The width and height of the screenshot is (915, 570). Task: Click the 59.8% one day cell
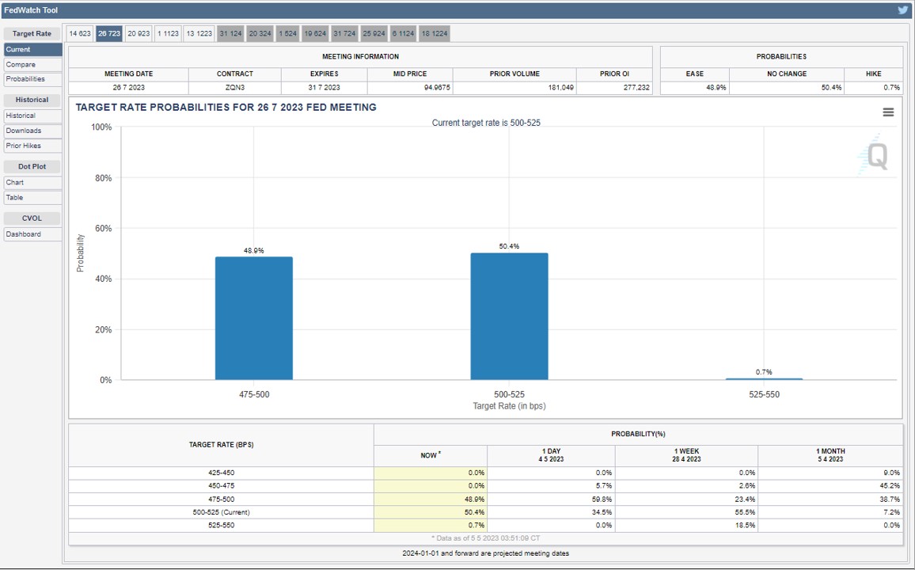point(552,500)
